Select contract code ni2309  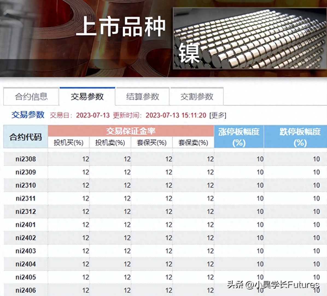click(26, 172)
